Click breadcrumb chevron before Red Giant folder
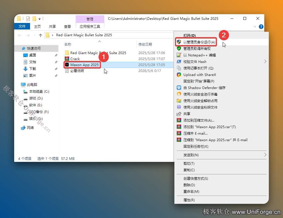283x218 pixels. point(52,35)
